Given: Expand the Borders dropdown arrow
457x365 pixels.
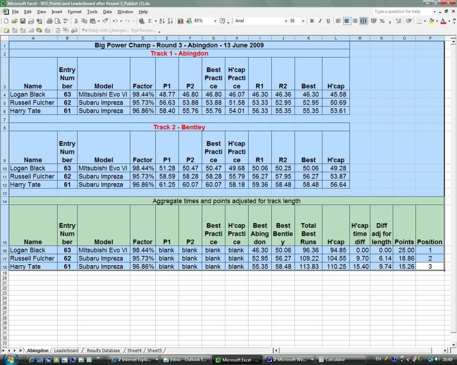Looking at the screenshot, I should point(425,21).
